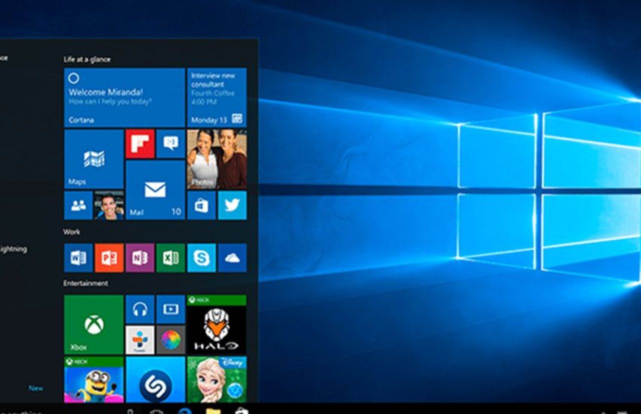641x414 pixels.
Task: Click 'Interview new consultant' event text
Action: click(x=213, y=80)
